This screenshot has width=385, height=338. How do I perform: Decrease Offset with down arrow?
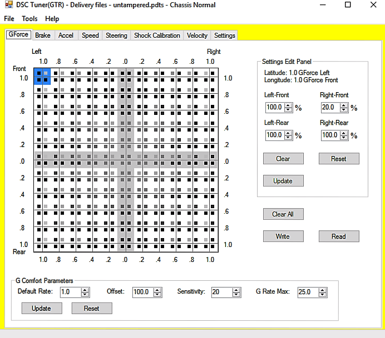[157, 294]
